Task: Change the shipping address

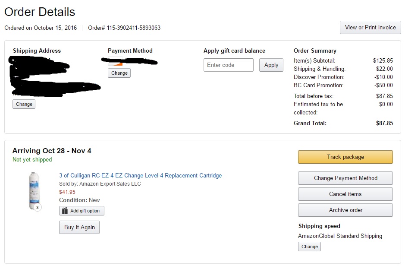Action: pos(24,104)
